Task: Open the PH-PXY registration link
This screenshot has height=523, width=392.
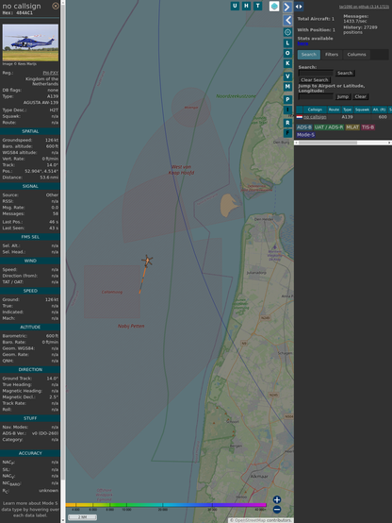Action: pyautogui.click(x=51, y=73)
